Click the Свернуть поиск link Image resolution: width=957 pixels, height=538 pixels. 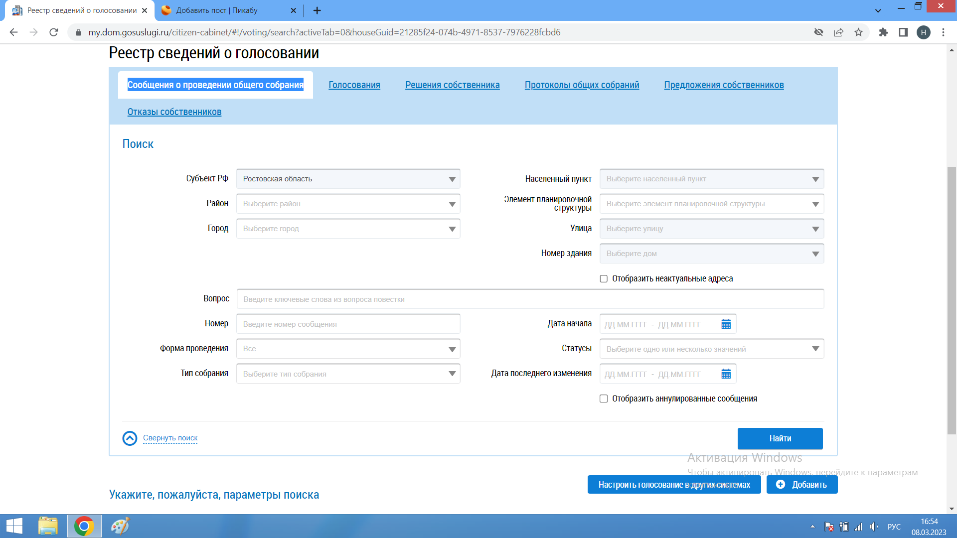tap(170, 438)
